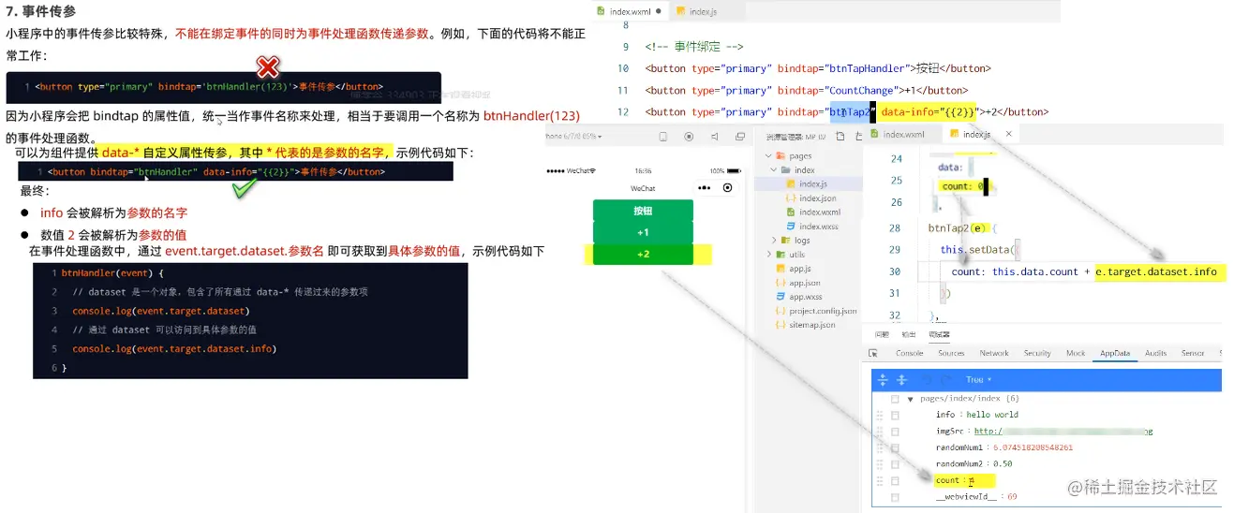The height and width of the screenshot is (513, 1234).
Task: Open simulator capsule more-options dots
Action: (x=704, y=188)
